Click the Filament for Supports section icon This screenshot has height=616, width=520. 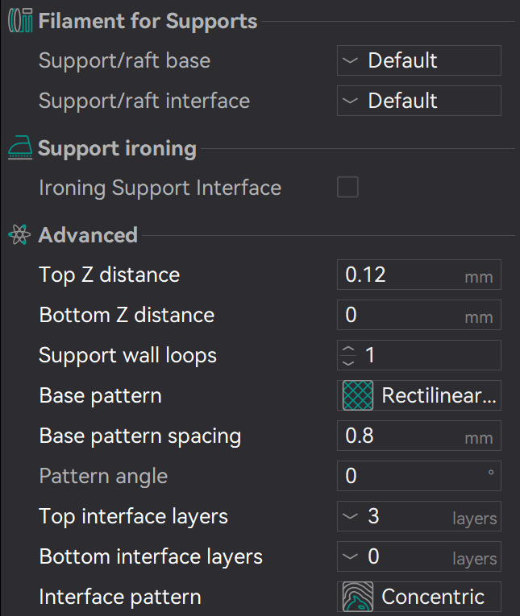19,21
